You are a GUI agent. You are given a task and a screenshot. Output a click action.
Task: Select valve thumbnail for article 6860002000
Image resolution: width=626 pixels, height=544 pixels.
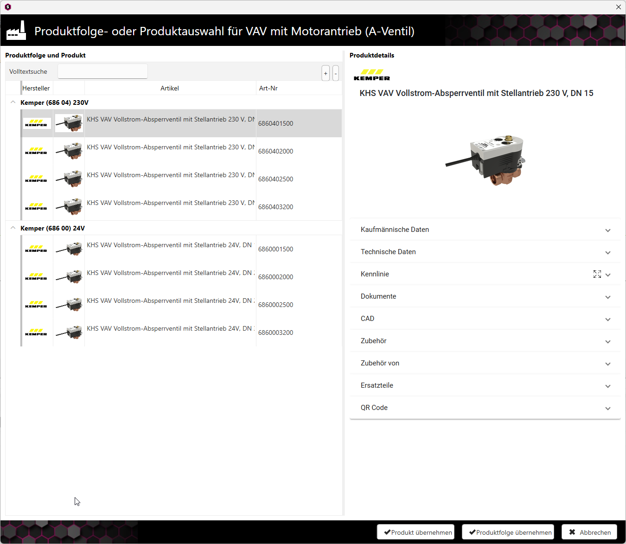point(69,277)
